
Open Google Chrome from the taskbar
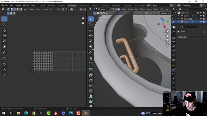click(34, 113)
